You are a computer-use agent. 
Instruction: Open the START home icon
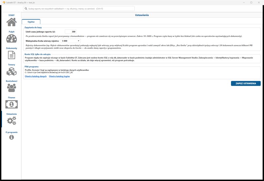(12, 22)
